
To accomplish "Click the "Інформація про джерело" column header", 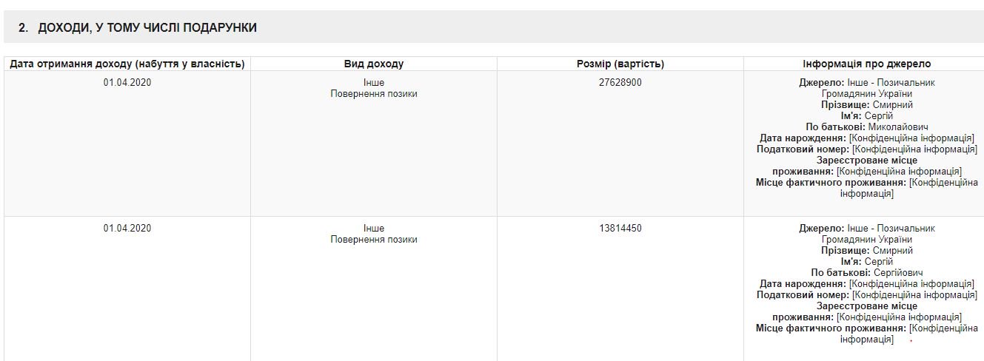I will (866, 64).
